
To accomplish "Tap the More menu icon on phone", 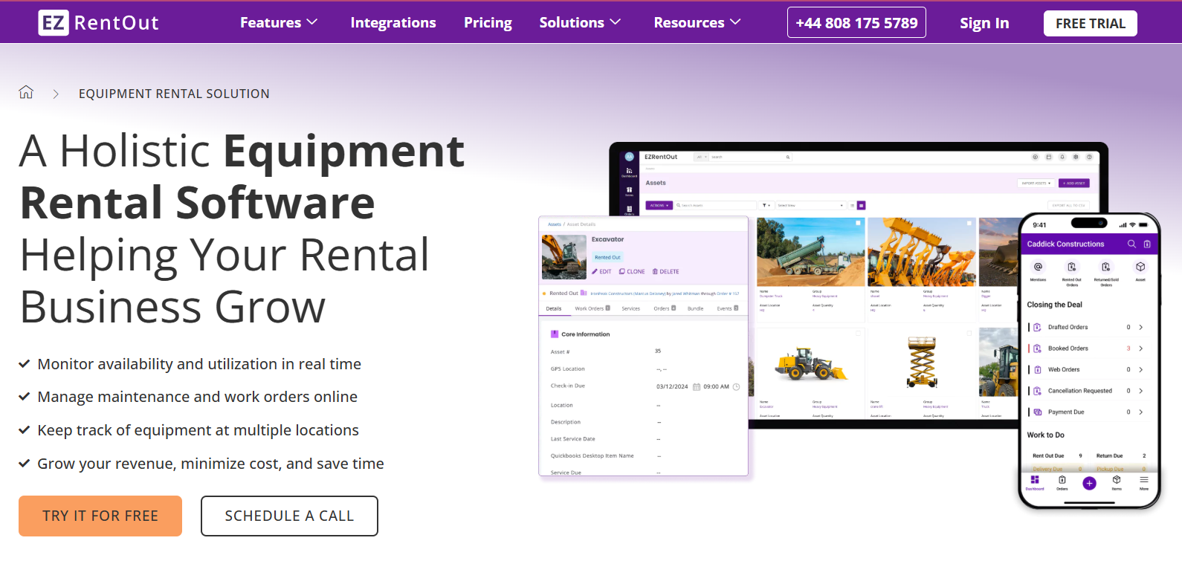I will pyautogui.click(x=1144, y=480).
